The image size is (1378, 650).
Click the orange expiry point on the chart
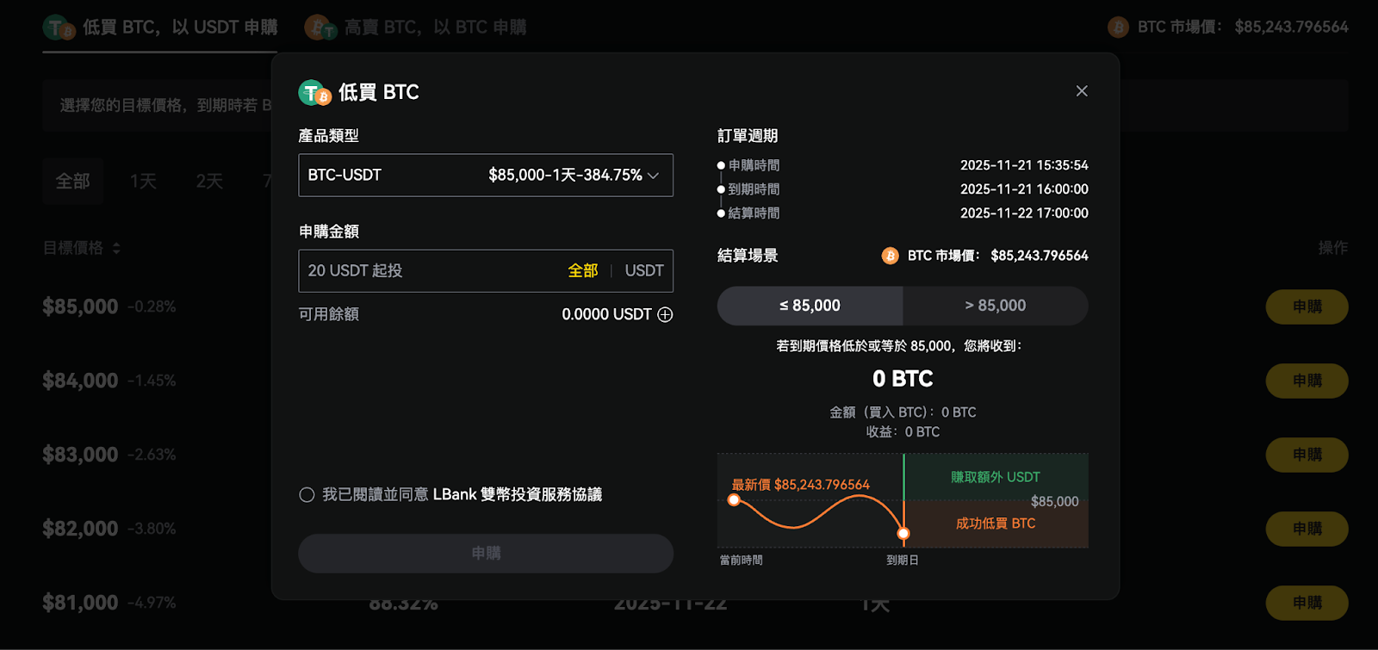click(903, 534)
